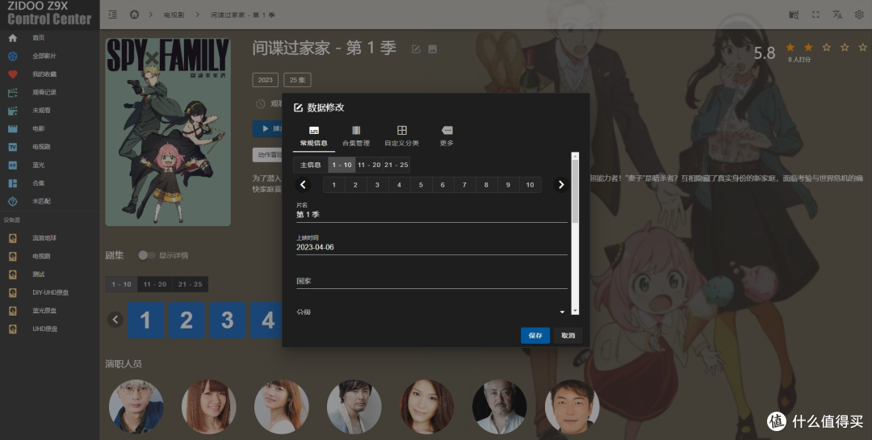Switch to 合集管理 tab
872x440 pixels.
click(356, 136)
